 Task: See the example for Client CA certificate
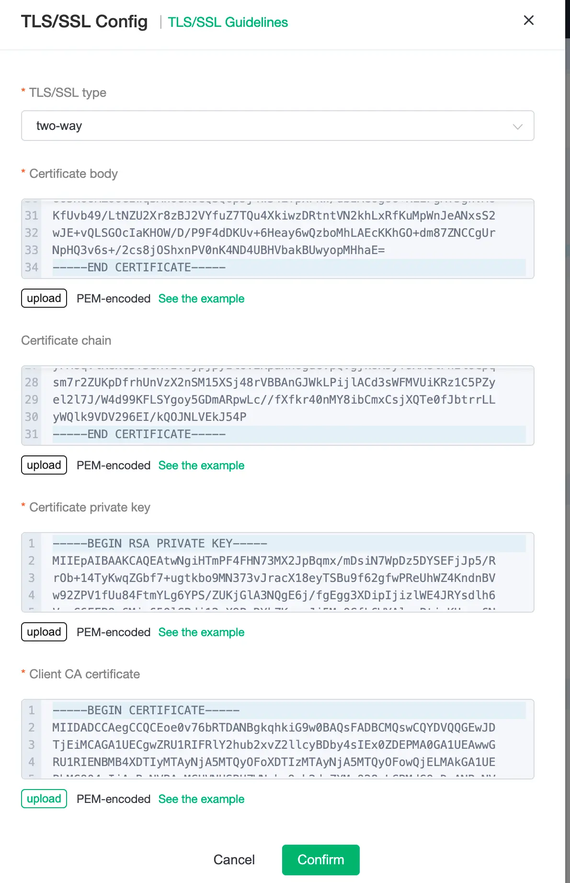[201, 799]
